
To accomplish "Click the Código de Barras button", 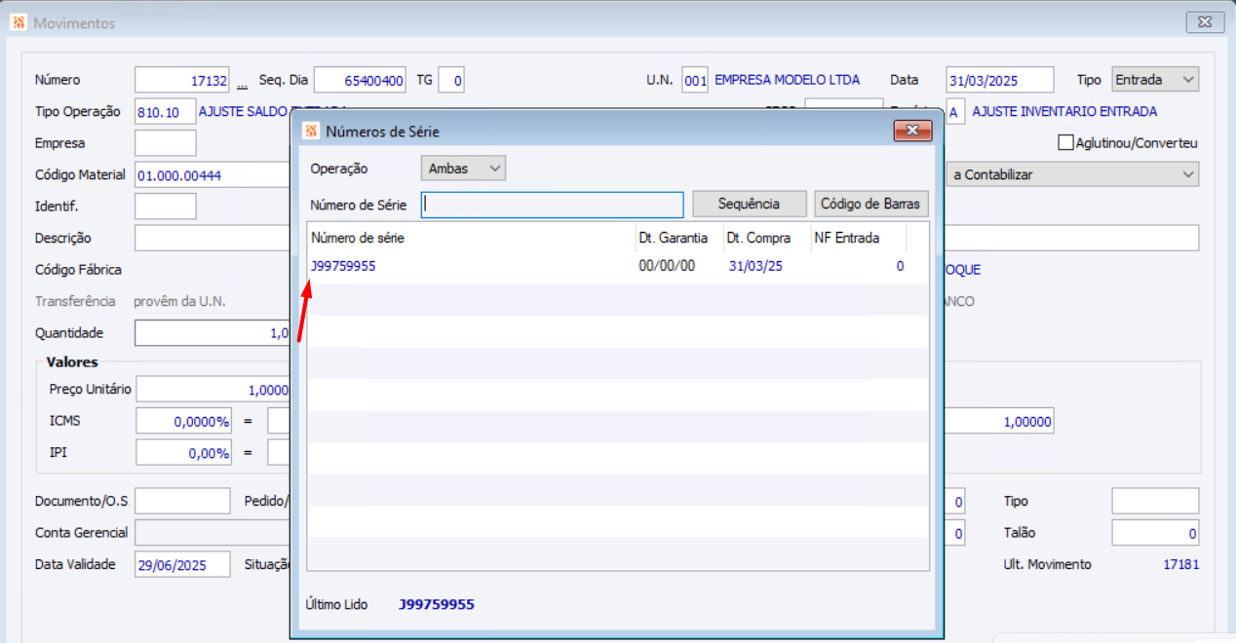I will [871, 204].
